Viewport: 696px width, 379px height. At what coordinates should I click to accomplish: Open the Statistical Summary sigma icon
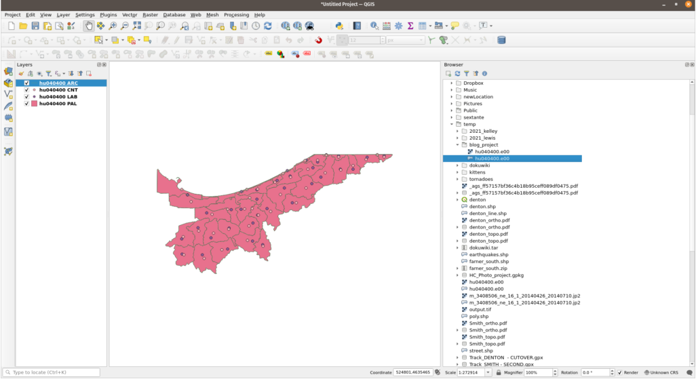(x=410, y=26)
